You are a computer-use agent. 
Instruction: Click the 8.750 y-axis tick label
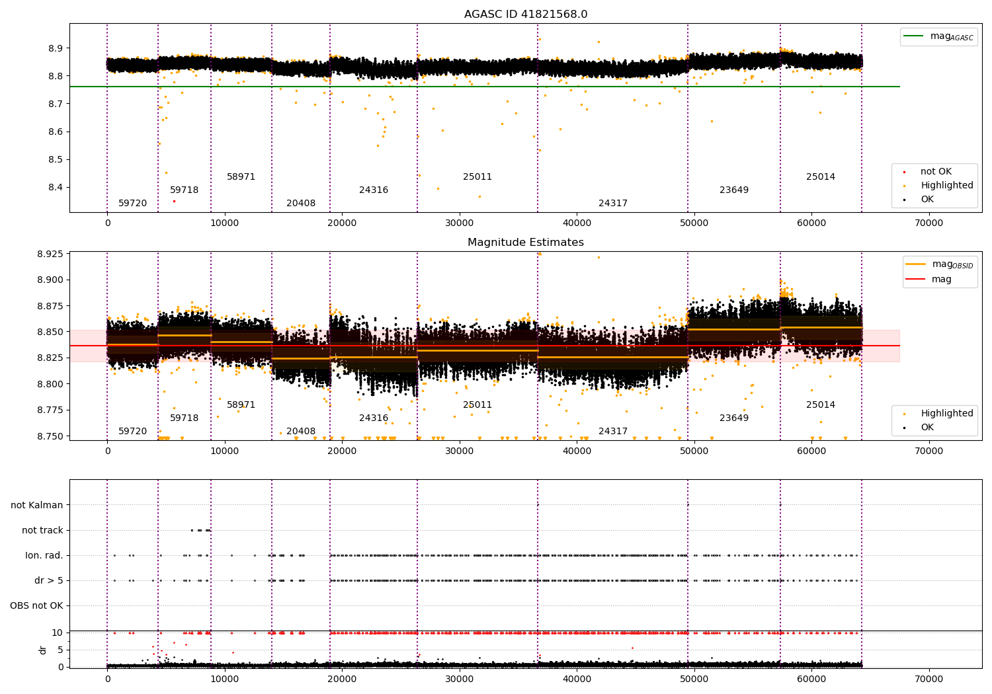(x=50, y=436)
